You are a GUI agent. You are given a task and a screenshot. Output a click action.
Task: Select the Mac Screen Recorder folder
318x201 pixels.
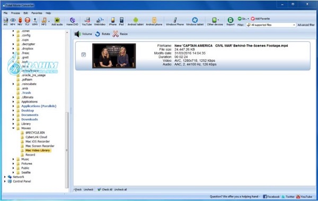(40, 146)
